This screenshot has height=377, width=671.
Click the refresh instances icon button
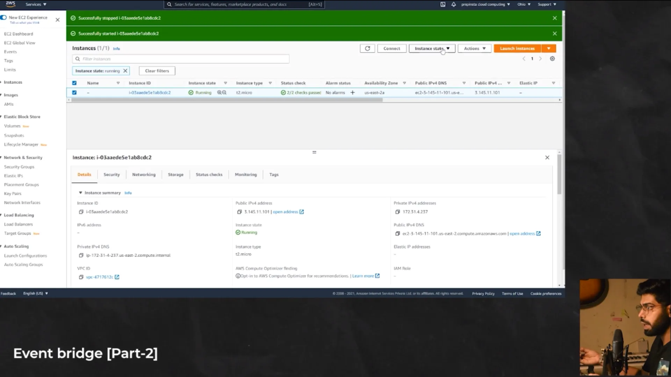point(367,49)
